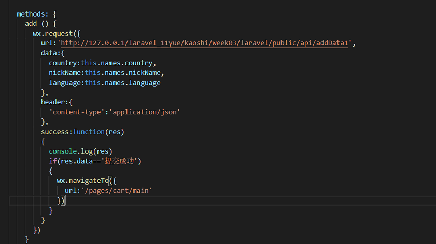Click the closing '})' at the cursor line
Image resolution: width=436 pixels, height=244 pixels.
[x=61, y=201]
